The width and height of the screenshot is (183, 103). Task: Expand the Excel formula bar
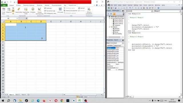point(104,18)
